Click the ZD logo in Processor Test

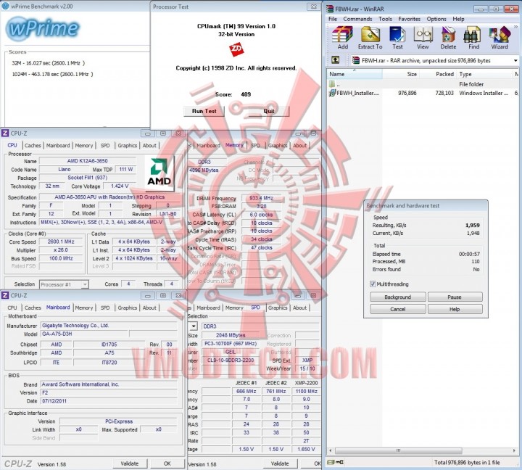[236, 49]
